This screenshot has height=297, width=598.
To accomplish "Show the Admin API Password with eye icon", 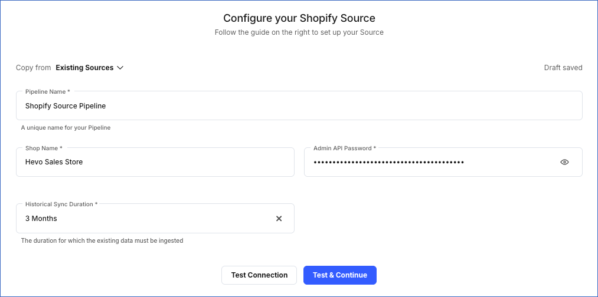I will pos(564,162).
